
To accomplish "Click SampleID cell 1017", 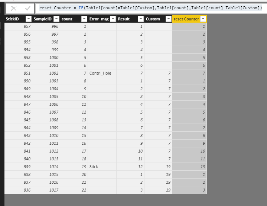I will (46, 190).
